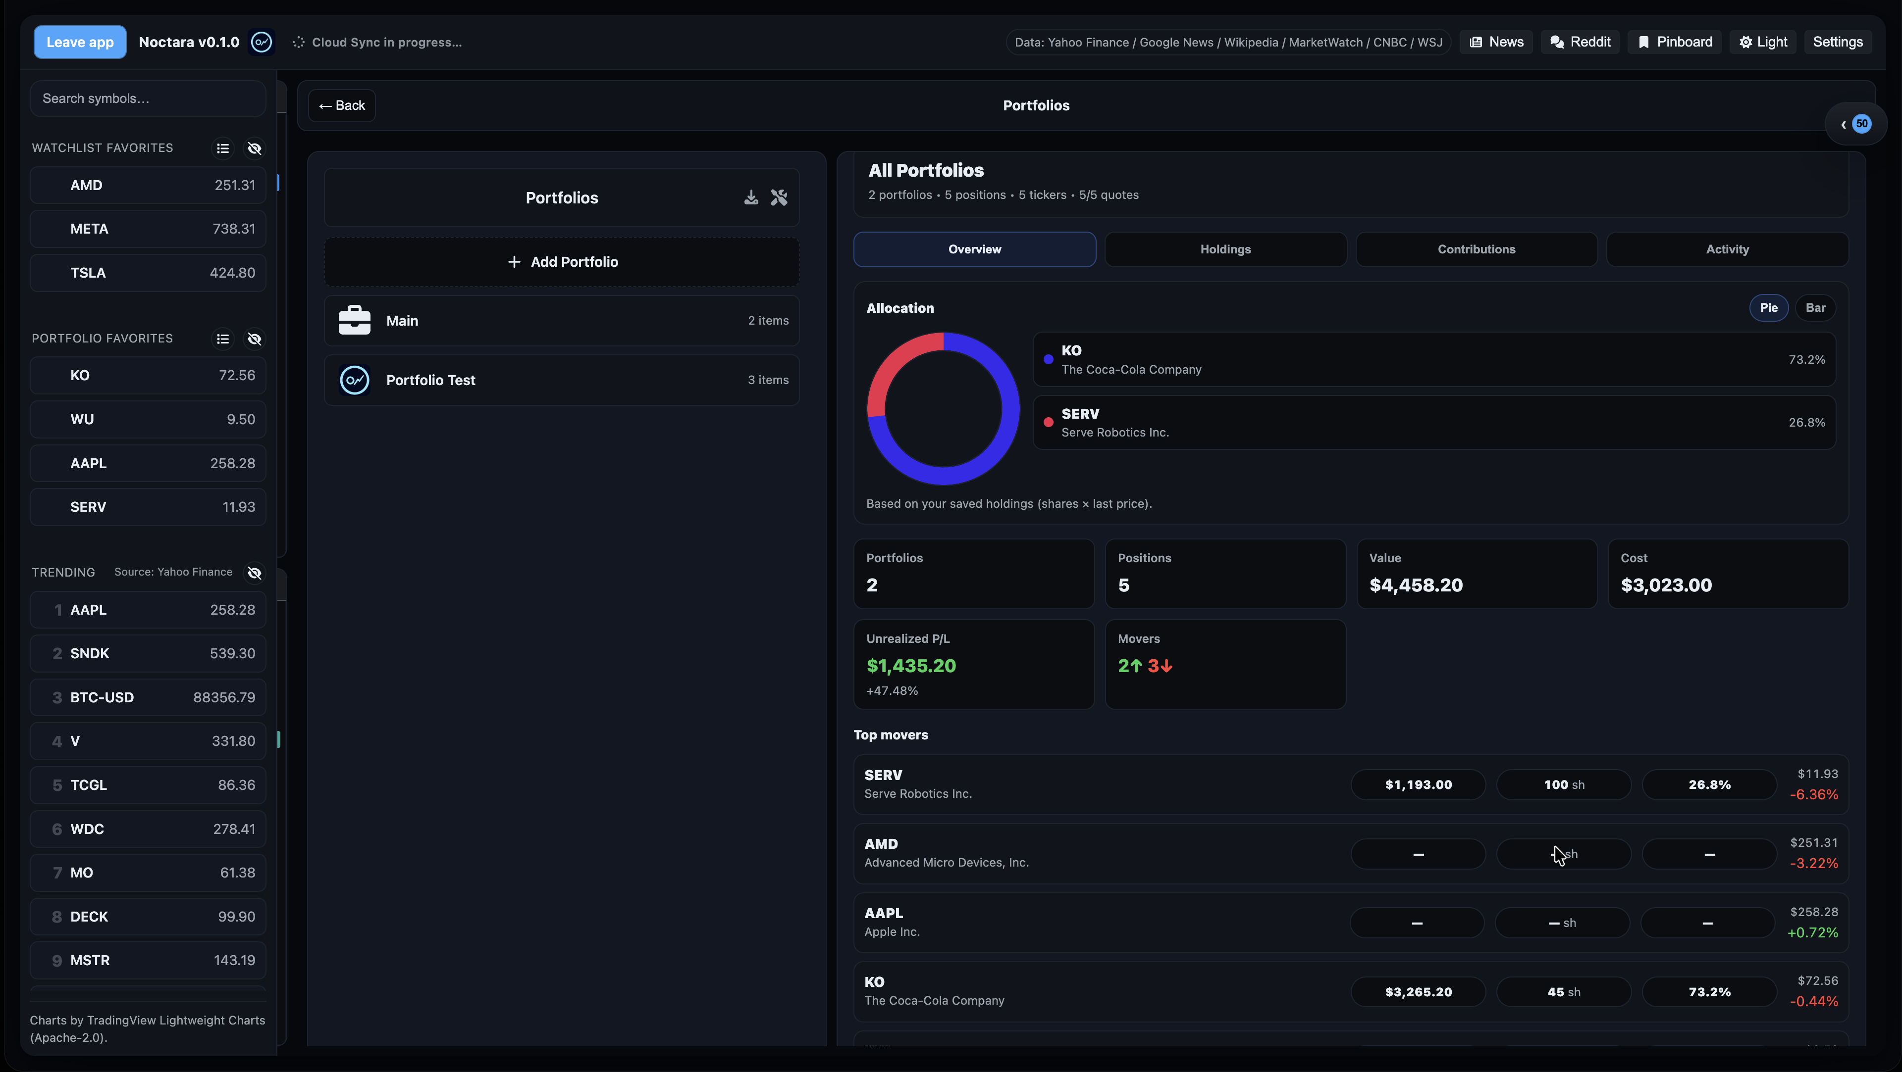Select the Pie allocation view
This screenshot has height=1072, width=1902.
coord(1768,308)
